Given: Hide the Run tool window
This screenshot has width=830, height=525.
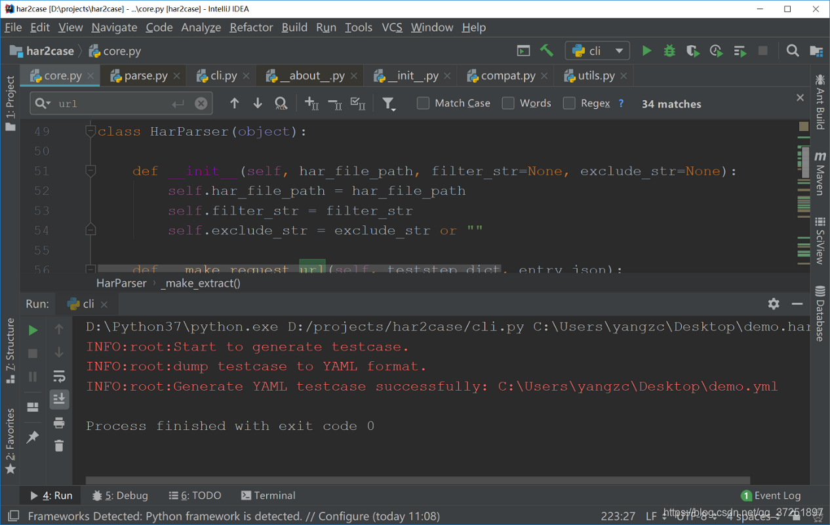Looking at the screenshot, I should 797,303.
